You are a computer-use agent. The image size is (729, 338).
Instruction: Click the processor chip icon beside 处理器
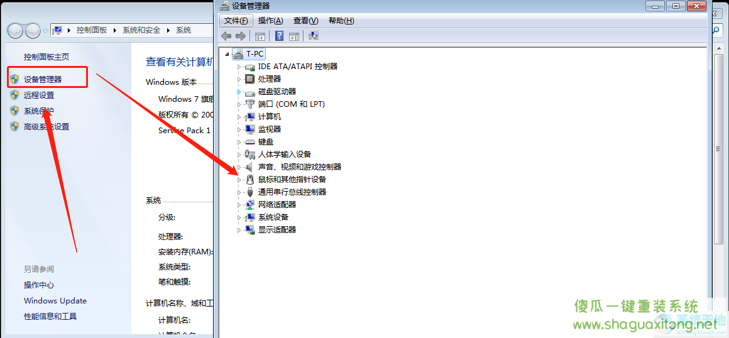pyautogui.click(x=250, y=79)
